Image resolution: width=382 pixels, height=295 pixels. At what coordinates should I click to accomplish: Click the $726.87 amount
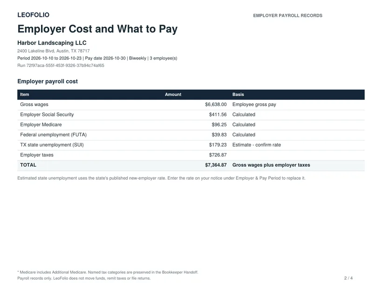pos(218,155)
